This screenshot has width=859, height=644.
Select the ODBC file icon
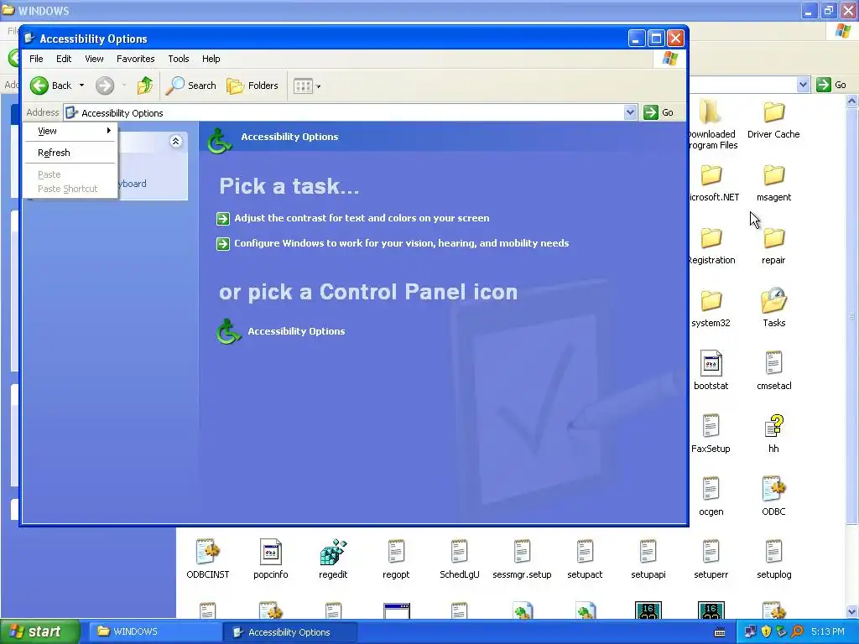773,489
